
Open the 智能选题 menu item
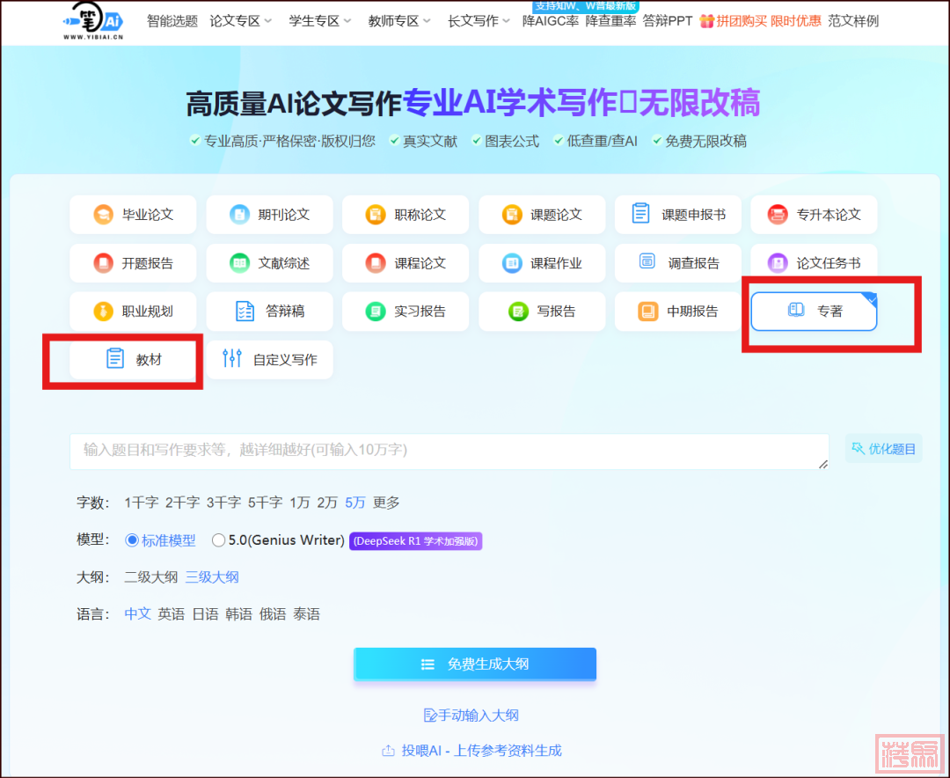pyautogui.click(x=172, y=21)
